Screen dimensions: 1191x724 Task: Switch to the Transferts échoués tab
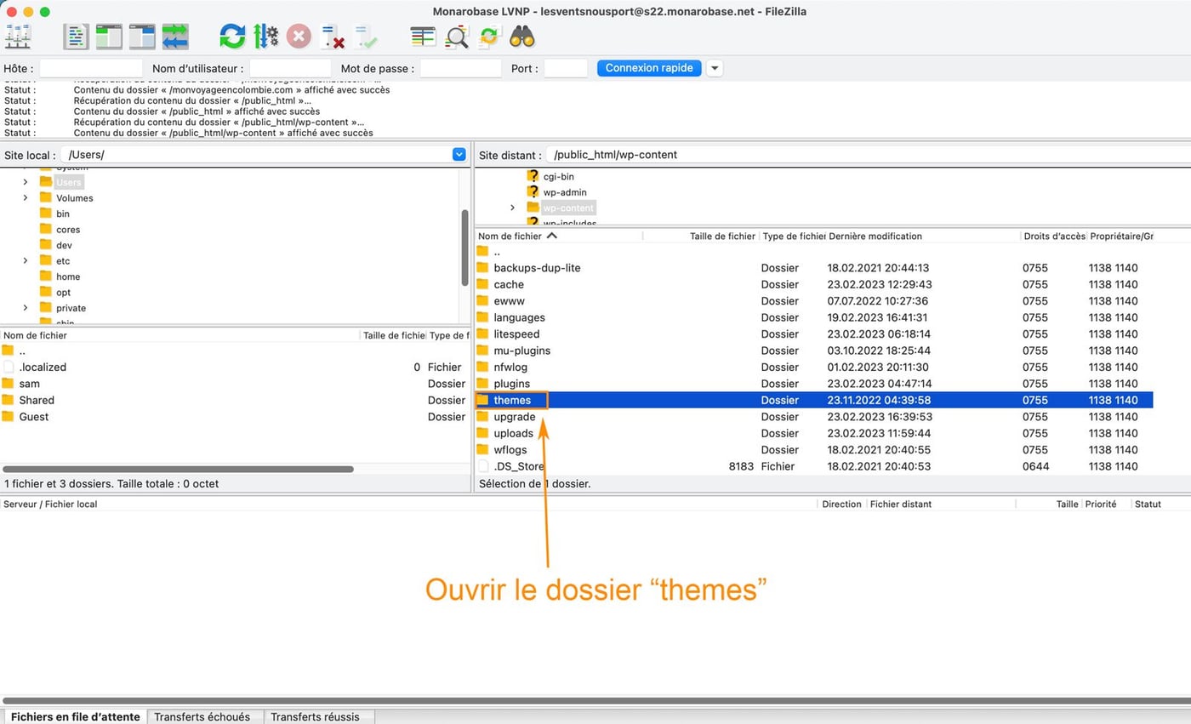[x=205, y=716]
